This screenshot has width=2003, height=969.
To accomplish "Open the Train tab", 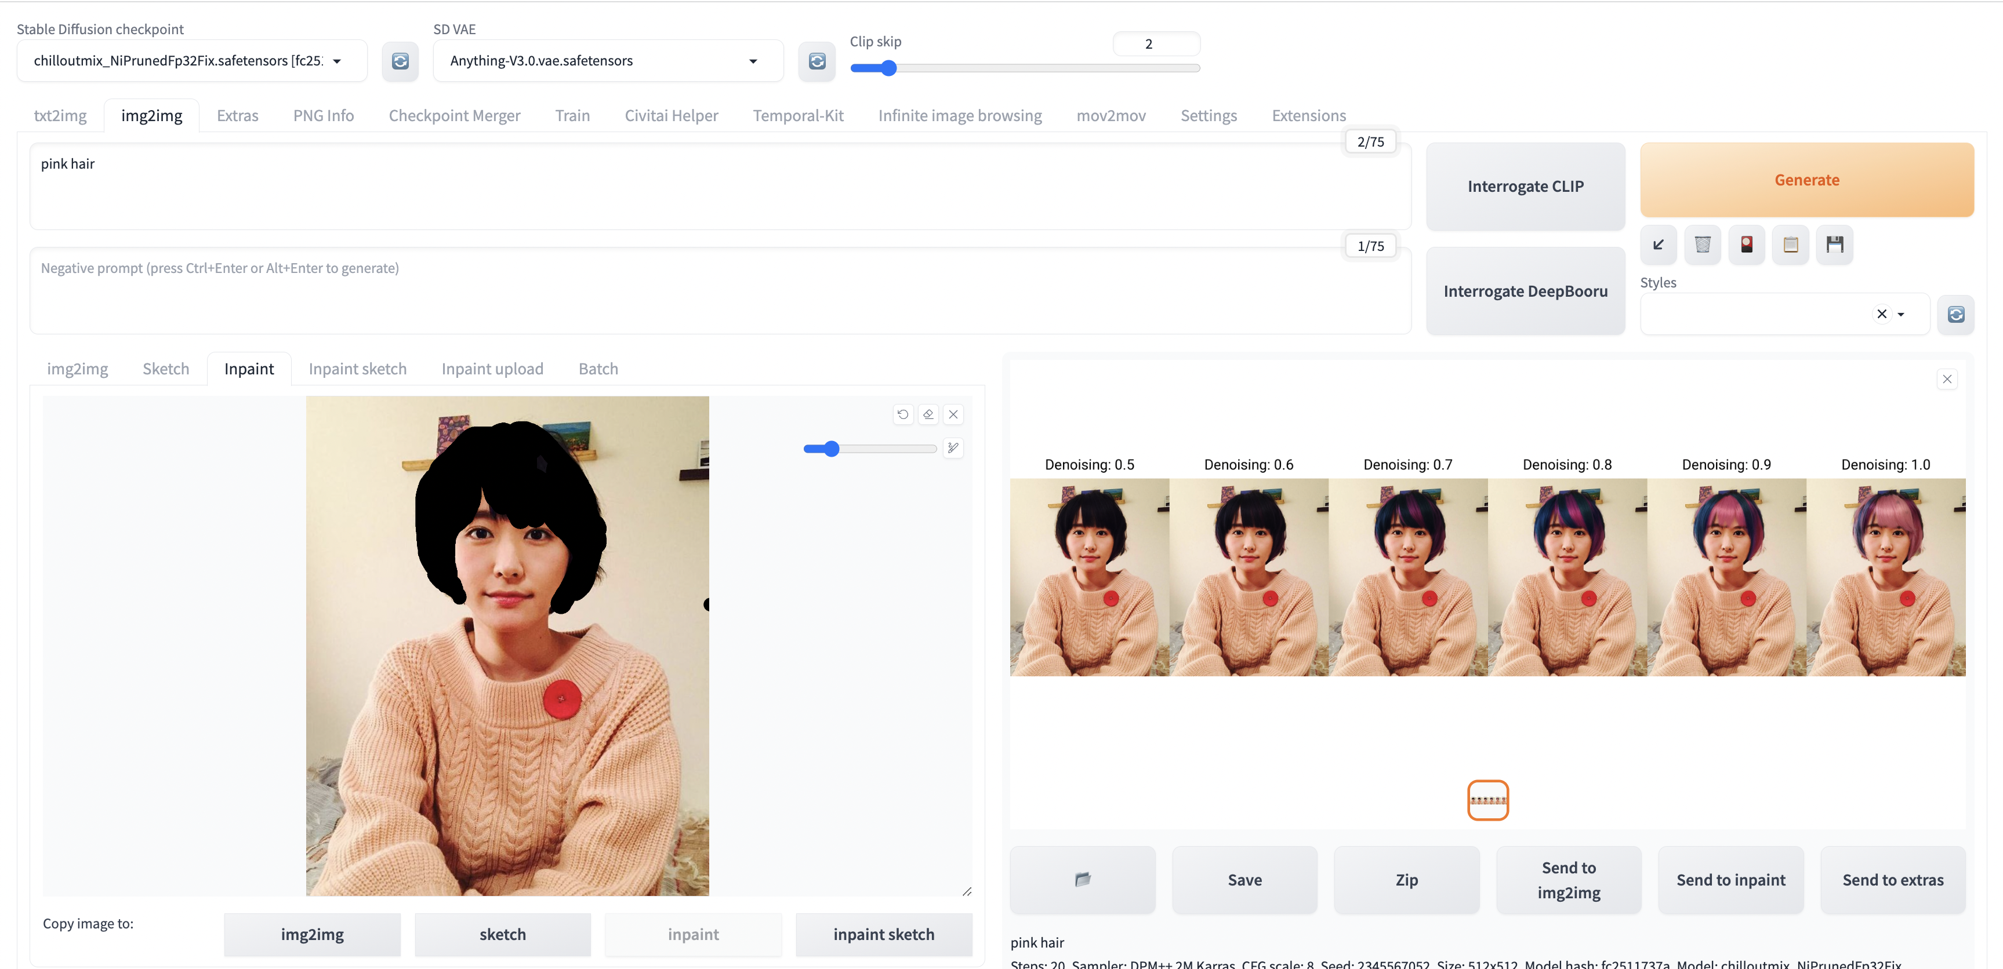I will [572, 115].
